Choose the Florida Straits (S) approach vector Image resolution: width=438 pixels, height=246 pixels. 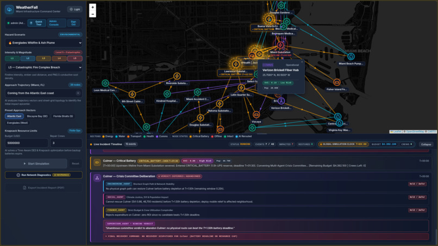[63, 116]
